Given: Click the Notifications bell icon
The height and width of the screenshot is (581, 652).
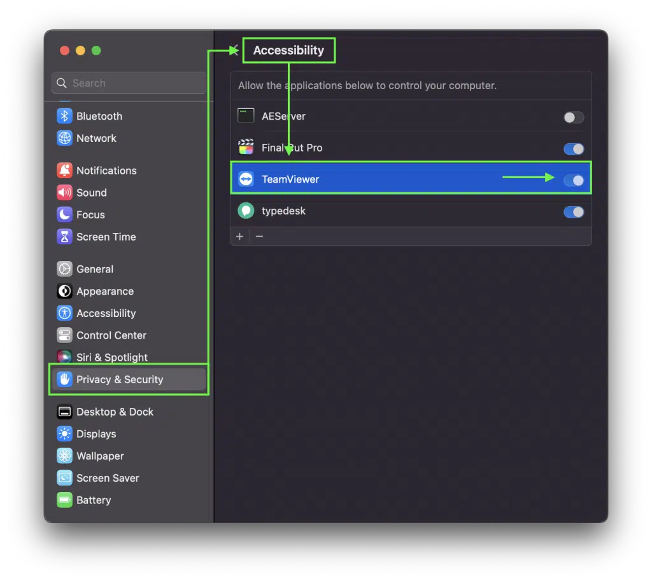Looking at the screenshot, I should coord(64,171).
